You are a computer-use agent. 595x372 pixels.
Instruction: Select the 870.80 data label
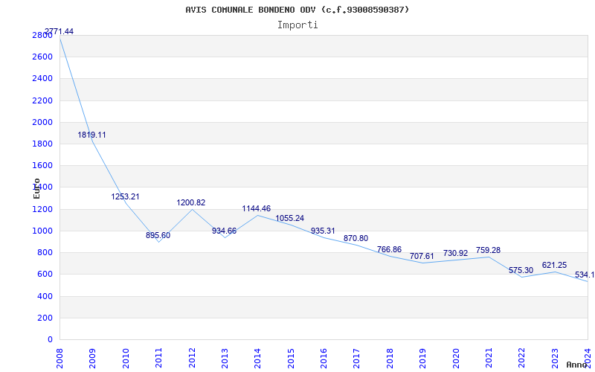pyautogui.click(x=356, y=238)
